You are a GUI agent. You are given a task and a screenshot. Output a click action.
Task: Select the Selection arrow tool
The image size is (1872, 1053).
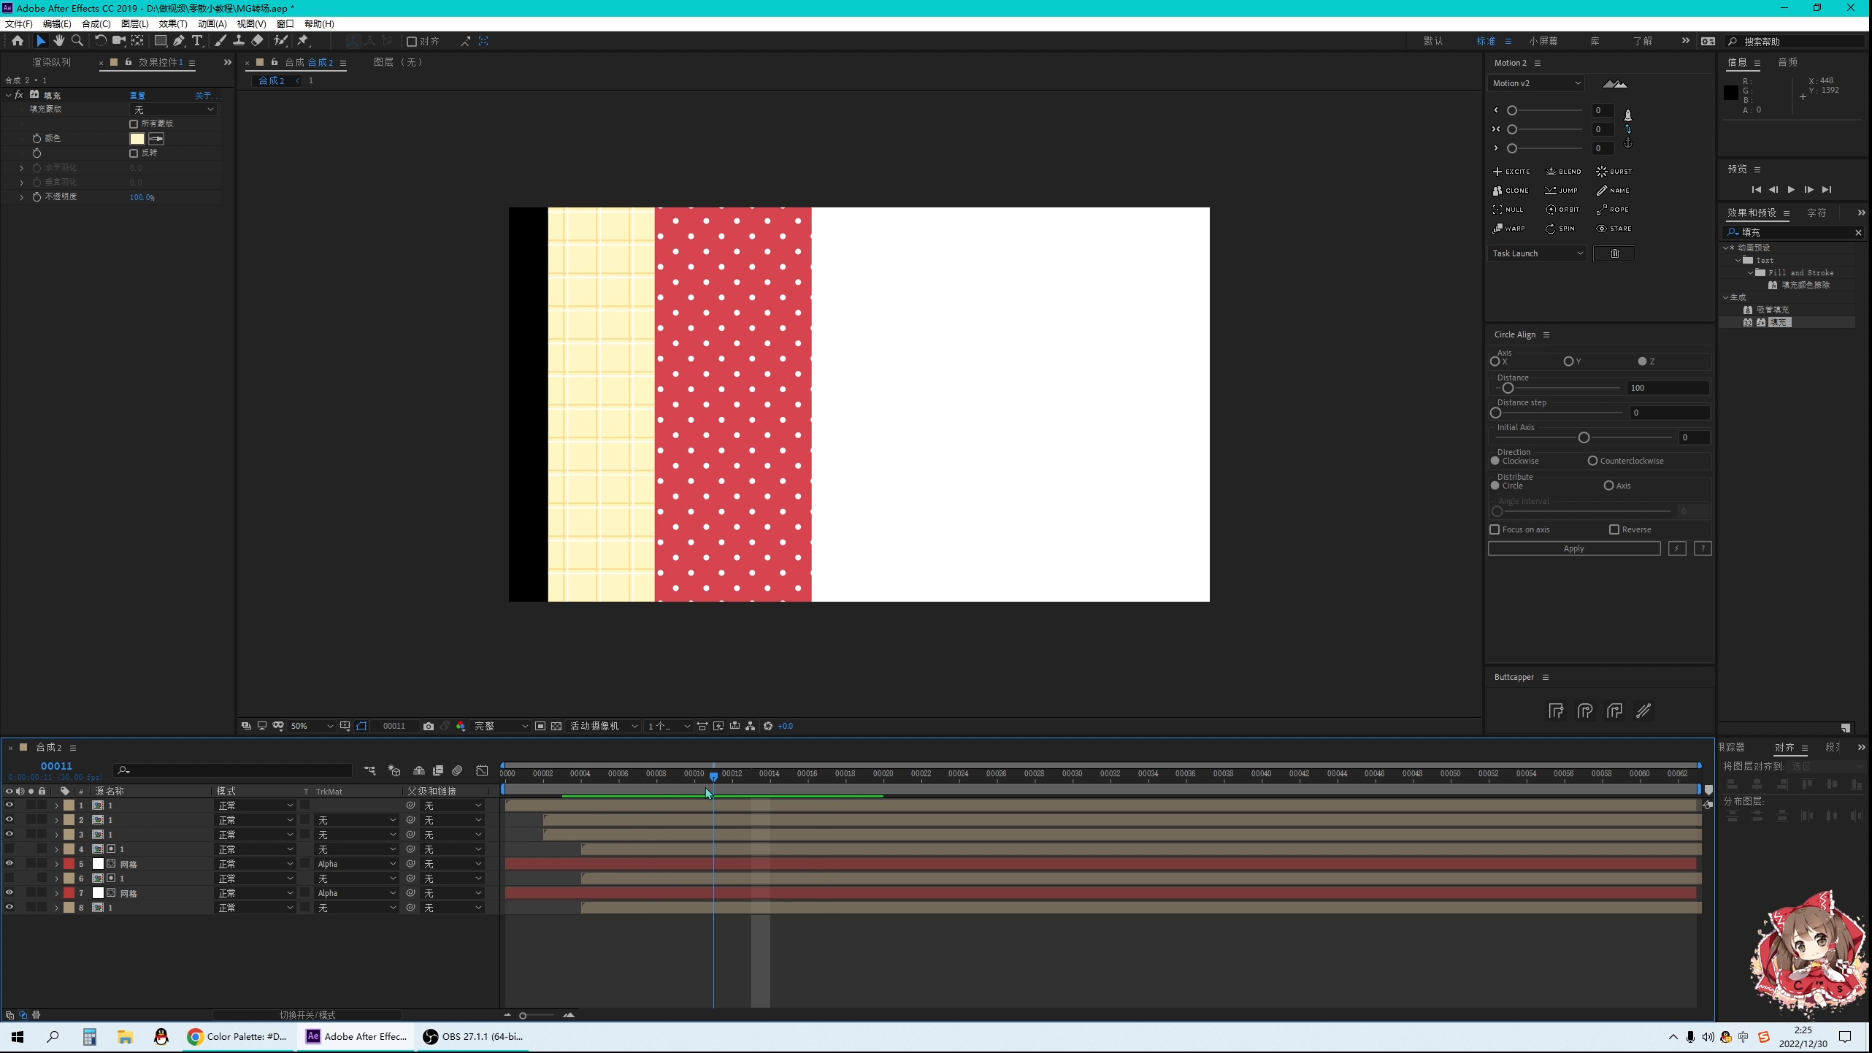tap(41, 41)
